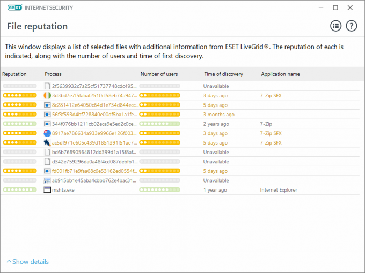Image resolution: width=365 pixels, height=273 pixels.
Task: Expand the Show details section
Action: 27,262
